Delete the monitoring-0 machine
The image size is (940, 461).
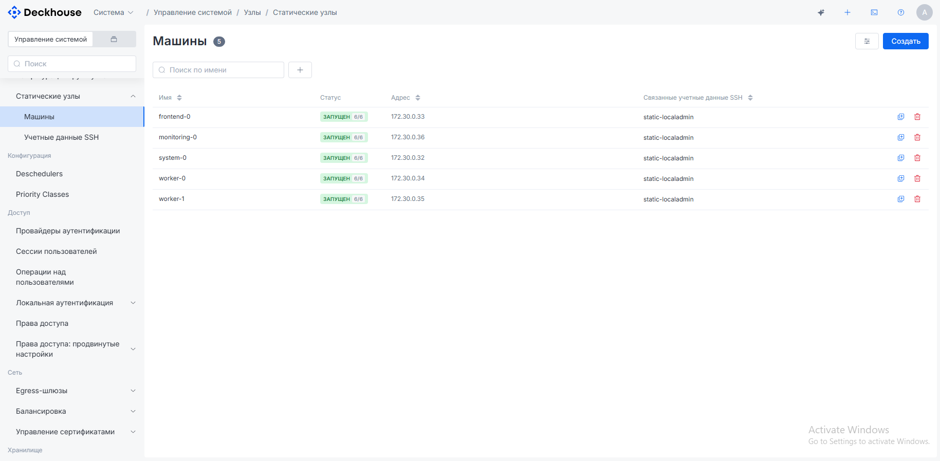(x=917, y=137)
